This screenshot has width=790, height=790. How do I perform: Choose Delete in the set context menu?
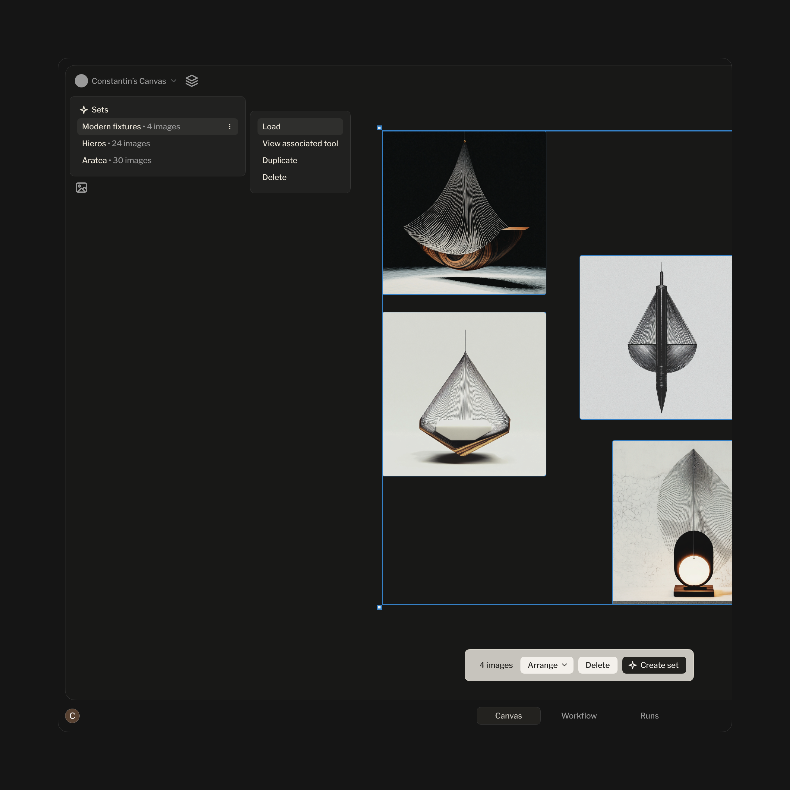tap(300, 177)
